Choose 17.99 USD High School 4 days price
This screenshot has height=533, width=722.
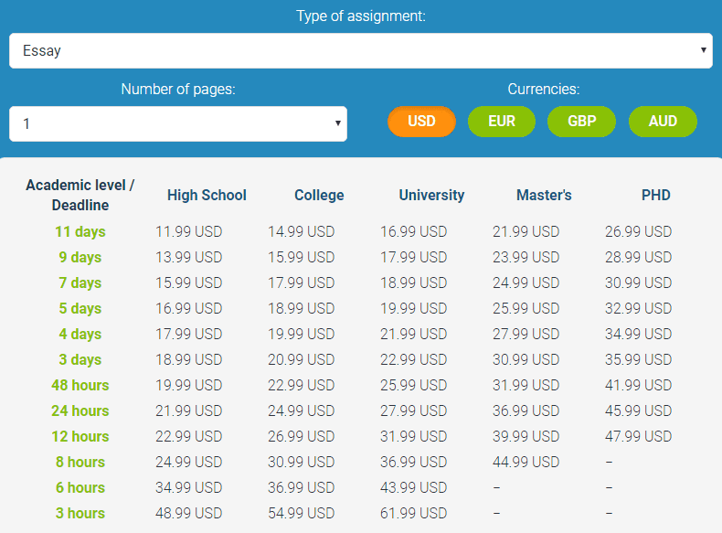(189, 334)
